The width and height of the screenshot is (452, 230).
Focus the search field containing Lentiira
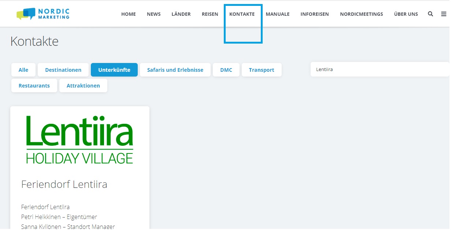(380, 69)
